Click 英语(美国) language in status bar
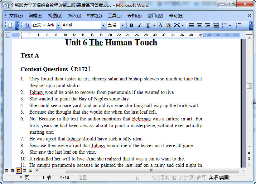 click(220, 178)
